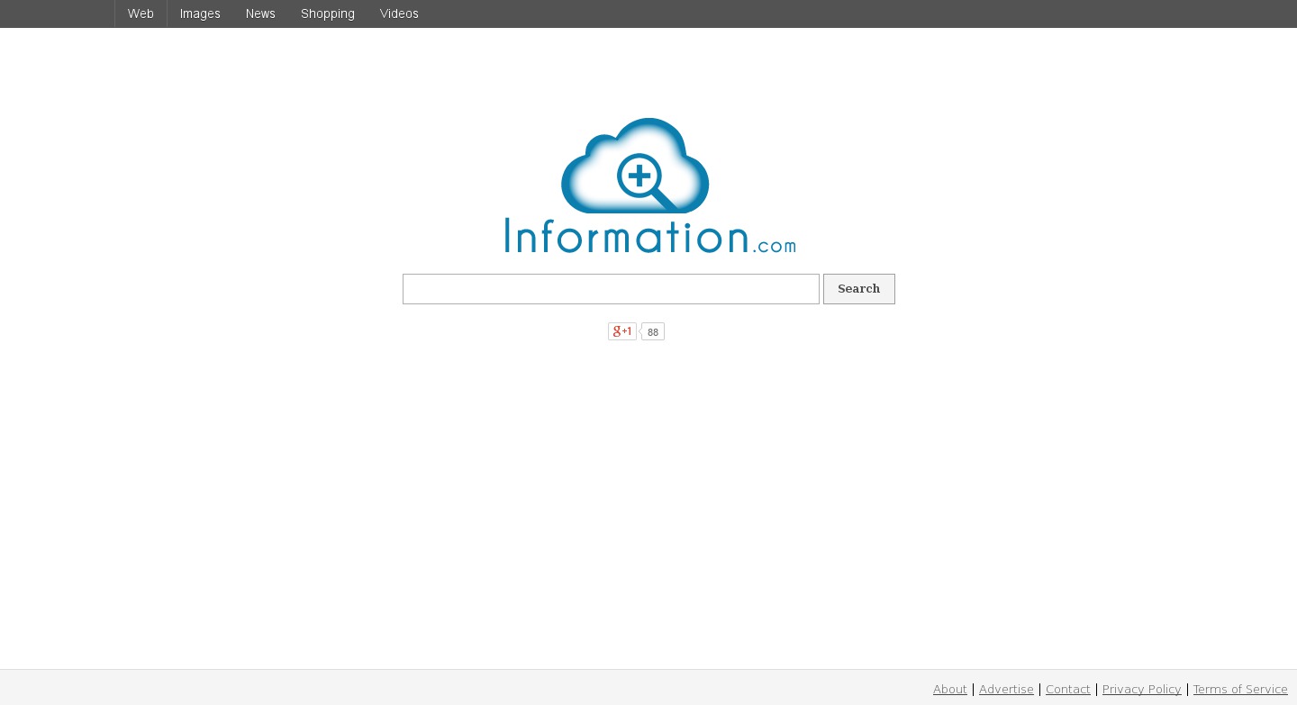Click blank area of gray footer bar
This screenshot has height=705, width=1297.
(450, 688)
